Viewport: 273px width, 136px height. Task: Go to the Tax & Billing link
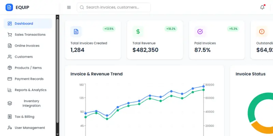pyautogui.click(x=24, y=117)
